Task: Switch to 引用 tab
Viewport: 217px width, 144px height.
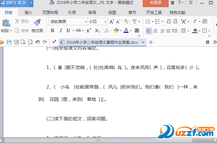Action: tap(72, 13)
